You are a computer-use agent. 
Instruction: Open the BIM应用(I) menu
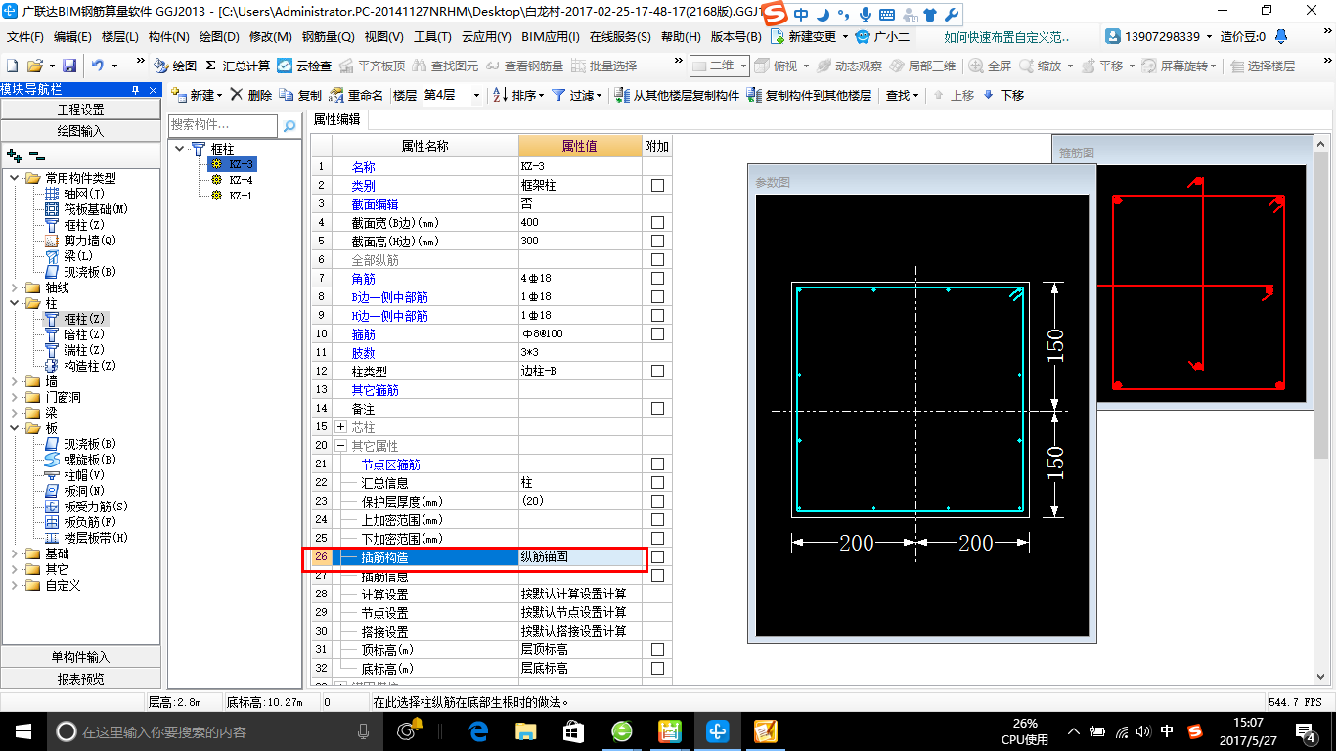pos(551,37)
